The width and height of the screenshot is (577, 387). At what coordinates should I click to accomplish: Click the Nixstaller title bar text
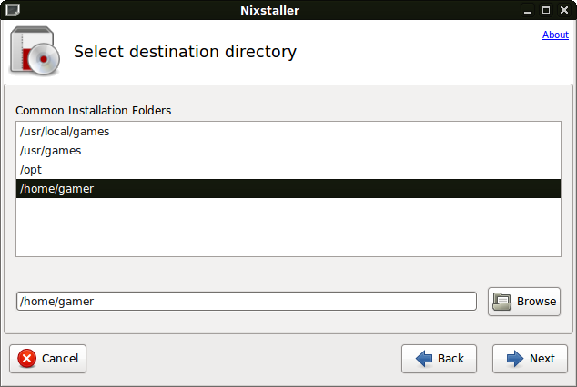tap(288, 10)
